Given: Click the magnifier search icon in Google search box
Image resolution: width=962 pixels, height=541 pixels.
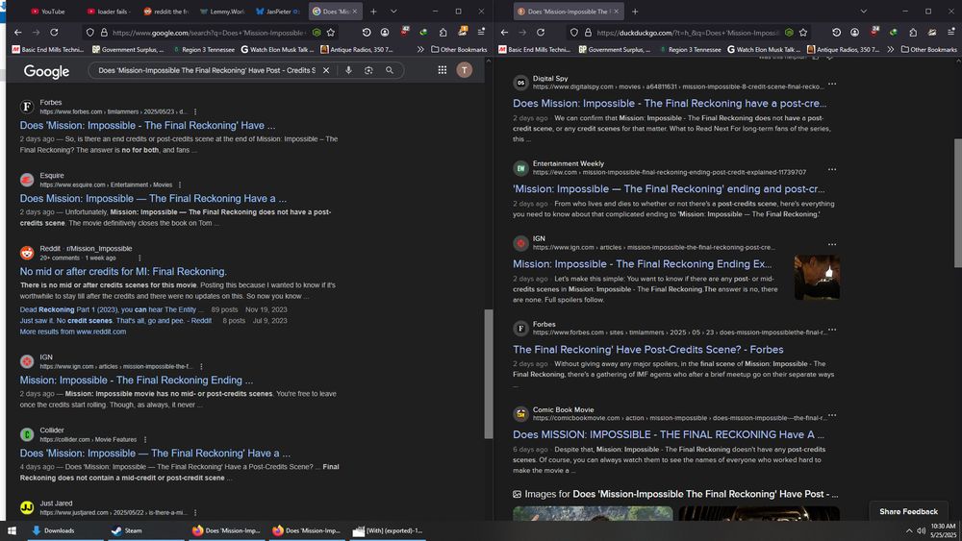Looking at the screenshot, I should (390, 70).
